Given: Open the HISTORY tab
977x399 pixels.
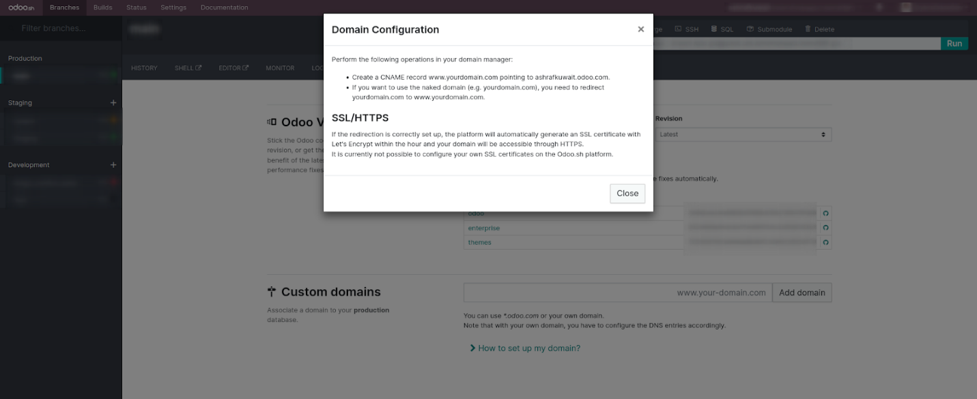Looking at the screenshot, I should point(144,68).
